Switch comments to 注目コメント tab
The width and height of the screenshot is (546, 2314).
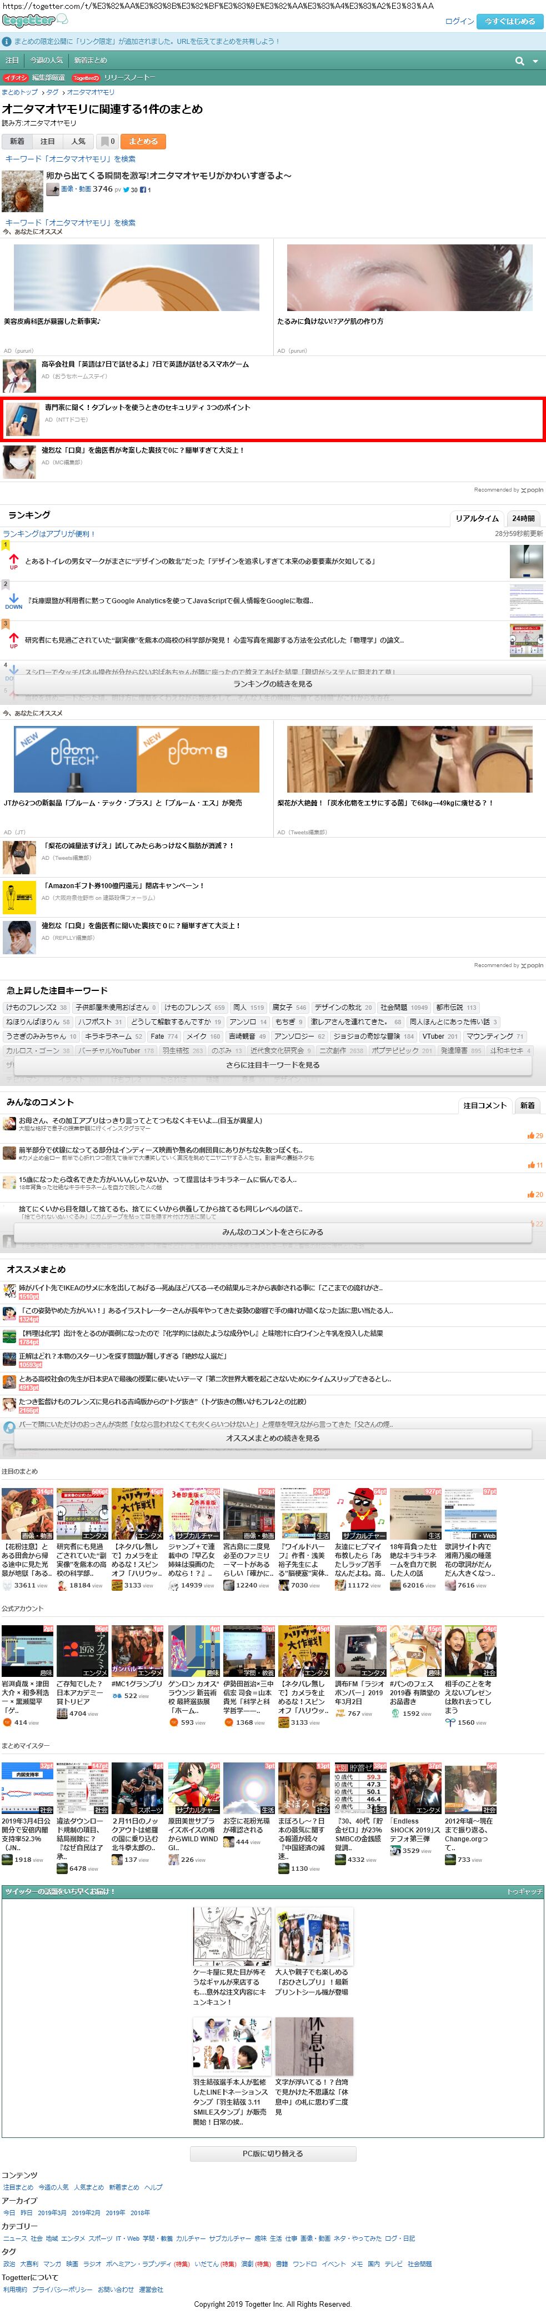(485, 1105)
